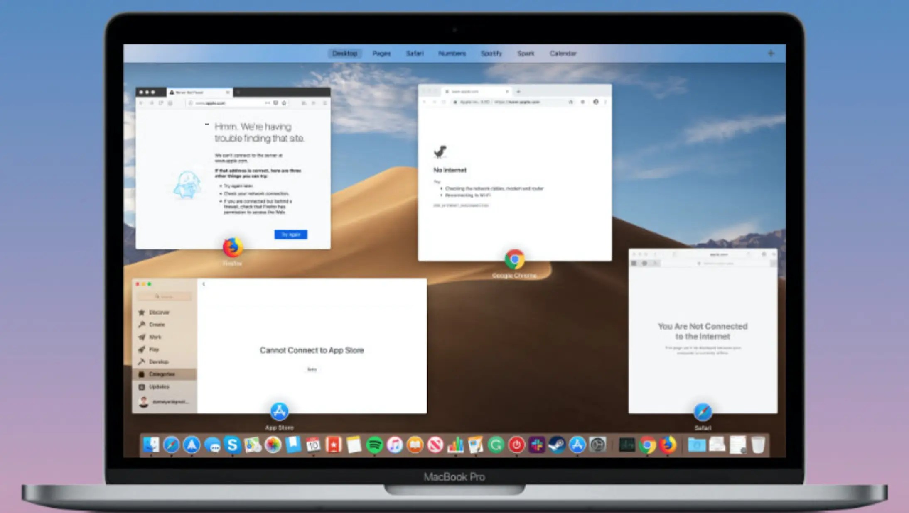
Task: Open System Preferences from dock
Action: point(597,445)
